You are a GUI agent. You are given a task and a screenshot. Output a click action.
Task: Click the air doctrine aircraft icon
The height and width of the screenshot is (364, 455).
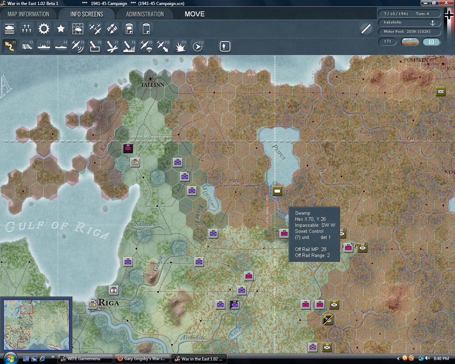click(x=95, y=29)
